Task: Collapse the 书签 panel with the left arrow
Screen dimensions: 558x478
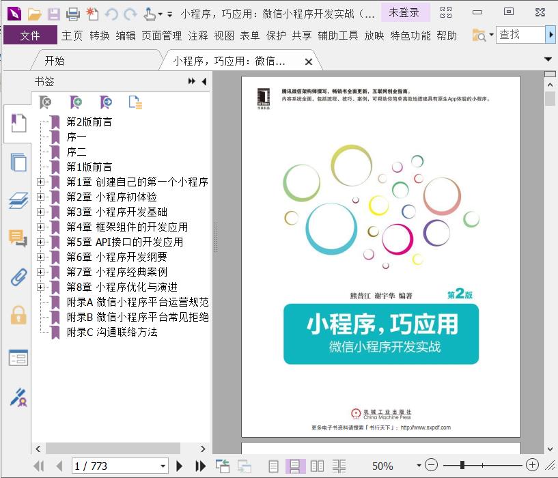Action: 204,81
